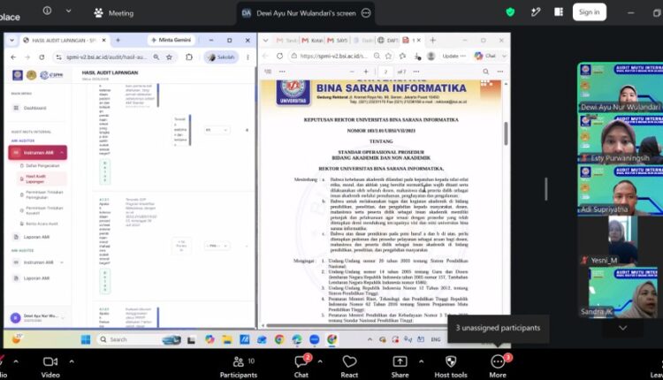
Task: Bookmark the page with Chrome star icon
Action: (169, 57)
